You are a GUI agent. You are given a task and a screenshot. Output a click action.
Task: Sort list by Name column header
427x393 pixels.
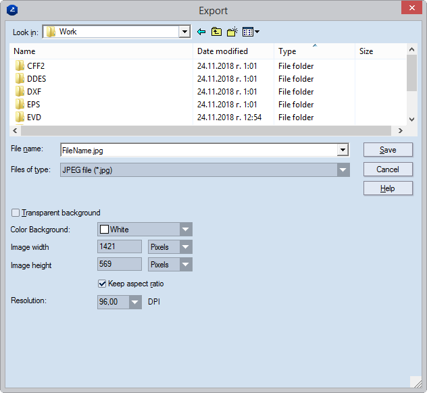click(25, 51)
